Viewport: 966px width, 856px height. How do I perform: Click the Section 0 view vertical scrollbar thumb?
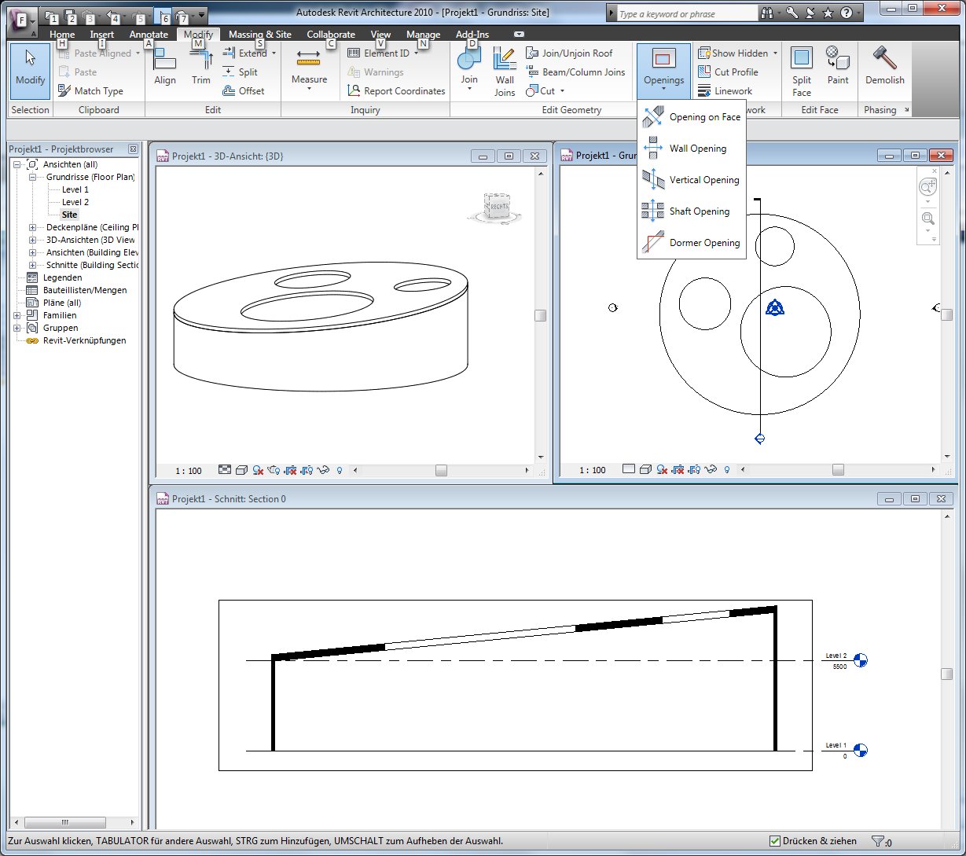point(946,674)
